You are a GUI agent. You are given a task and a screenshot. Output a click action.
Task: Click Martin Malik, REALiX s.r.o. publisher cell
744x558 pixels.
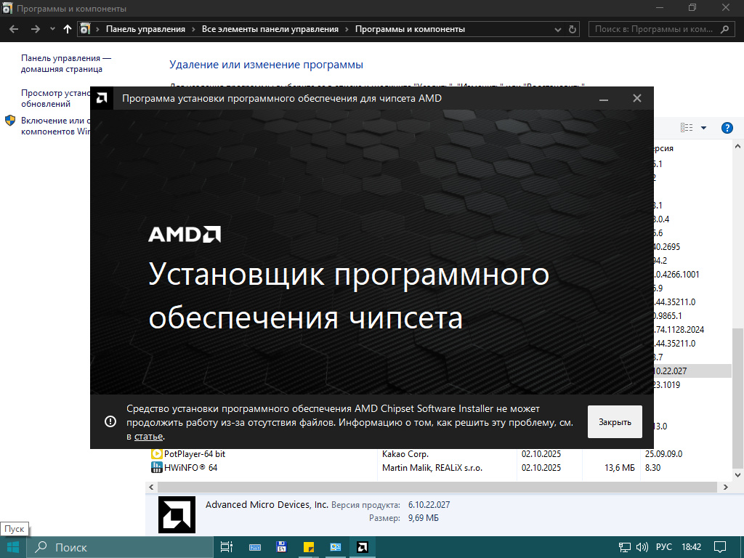point(432,467)
